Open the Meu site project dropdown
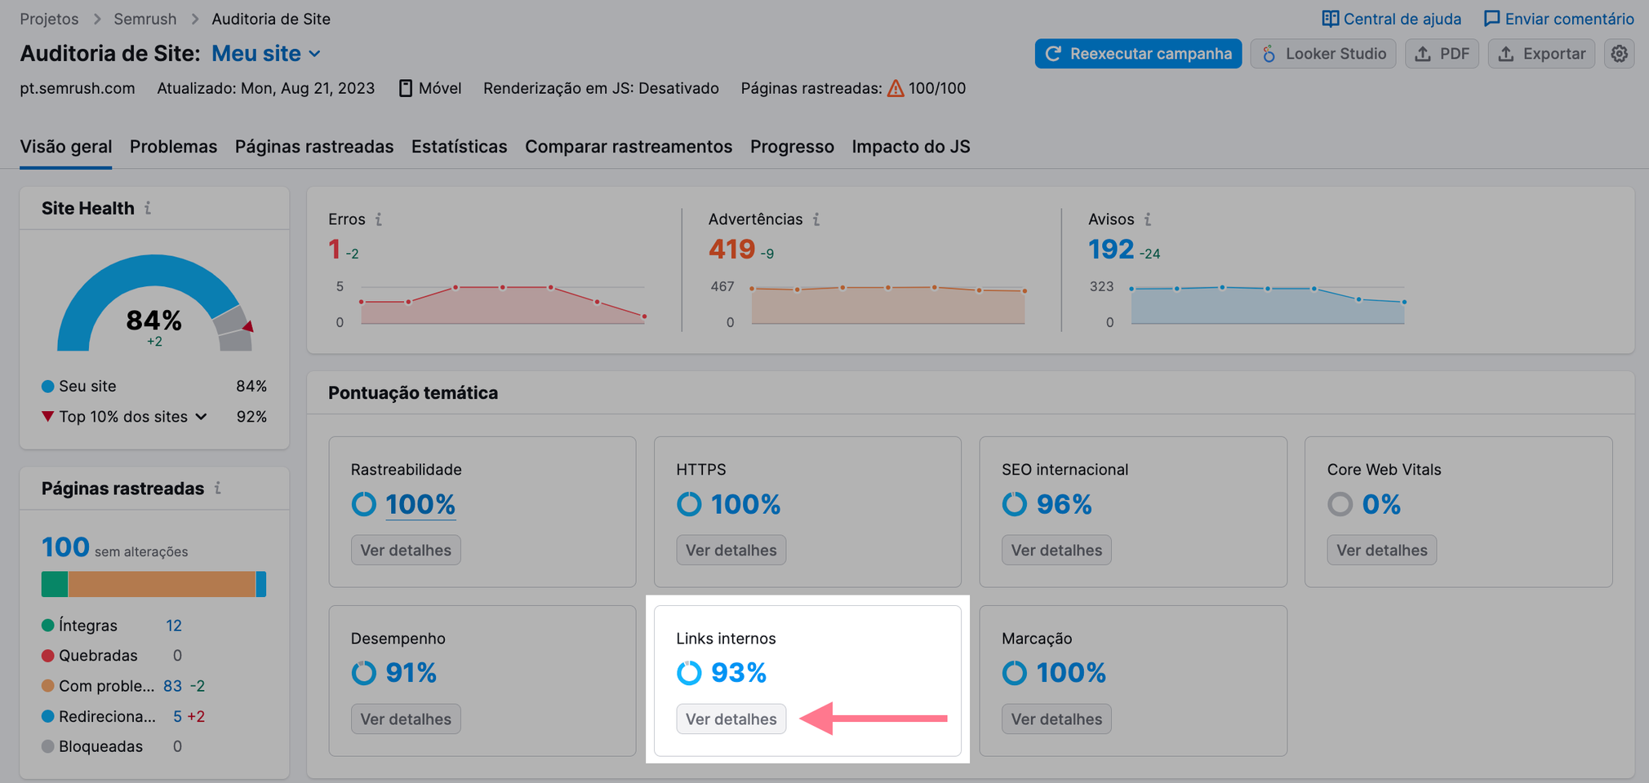Image resolution: width=1649 pixels, height=783 pixels. pos(267,53)
